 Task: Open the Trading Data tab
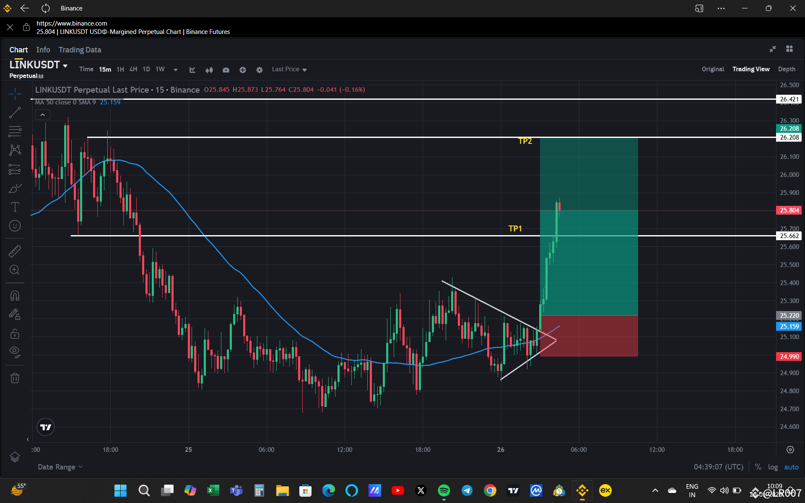coord(80,50)
